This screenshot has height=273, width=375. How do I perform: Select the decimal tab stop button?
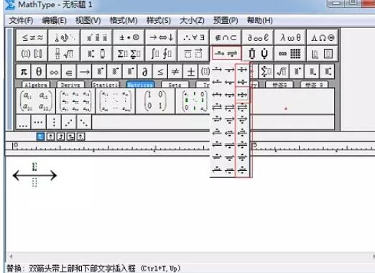coord(80,136)
